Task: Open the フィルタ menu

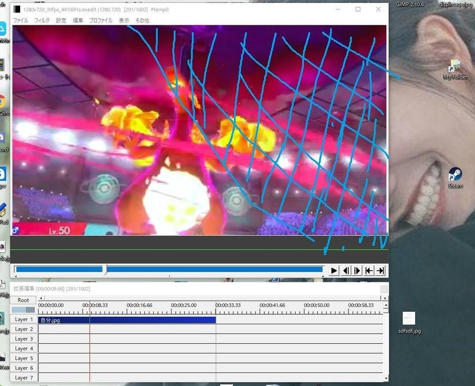Action: point(42,21)
